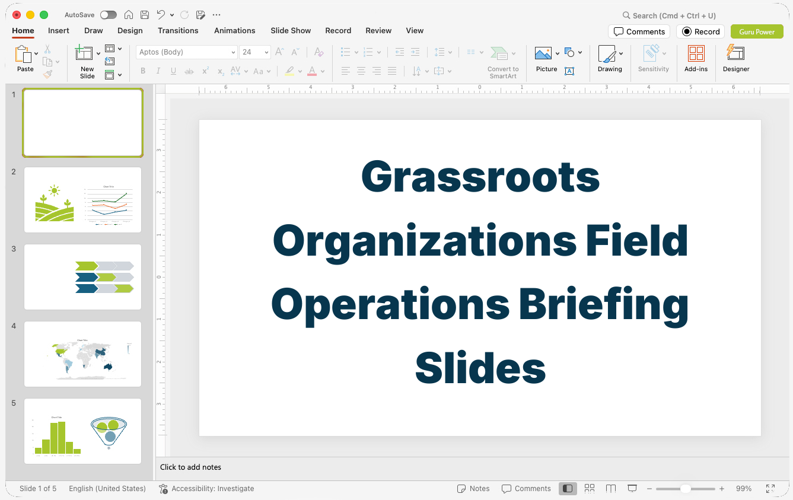The width and height of the screenshot is (793, 500).
Task: Click the Reset slide icon
Action: pyautogui.click(x=110, y=62)
